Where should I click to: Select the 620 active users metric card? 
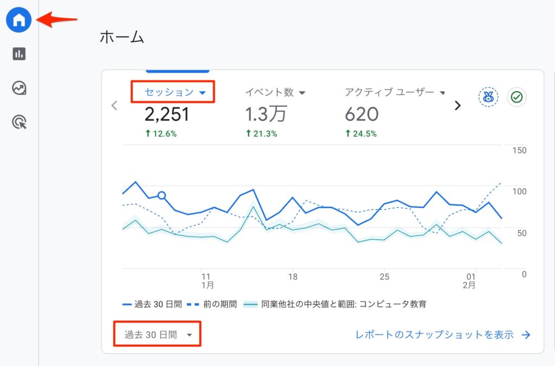362,114
